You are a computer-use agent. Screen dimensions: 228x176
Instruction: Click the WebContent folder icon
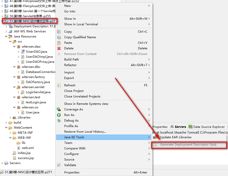10,128
